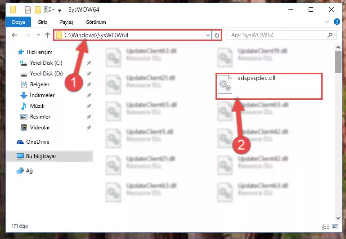Click the New Folder quick access icon
The width and height of the screenshot is (346, 239).
[38, 10]
